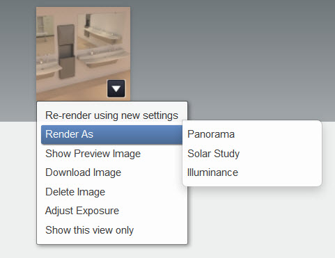The height and width of the screenshot is (258, 335).
Task: Click the dropdown arrow on the render thumbnail
Action: [116, 88]
